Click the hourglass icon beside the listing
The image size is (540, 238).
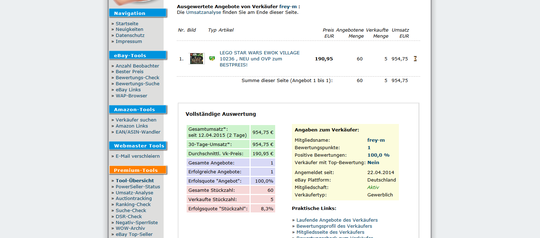point(415,59)
